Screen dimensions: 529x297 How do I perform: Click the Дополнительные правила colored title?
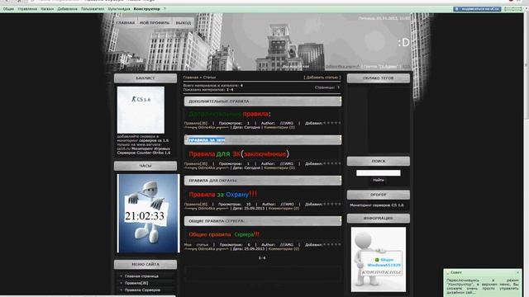229,114
